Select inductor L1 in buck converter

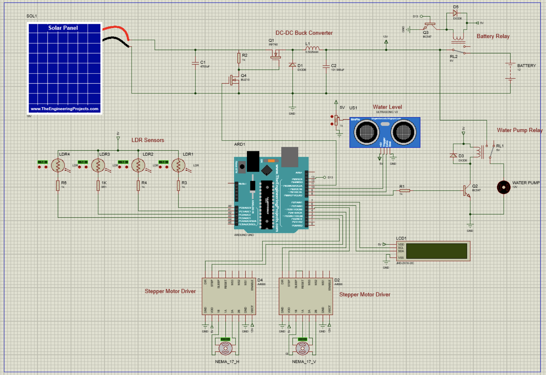(x=312, y=49)
